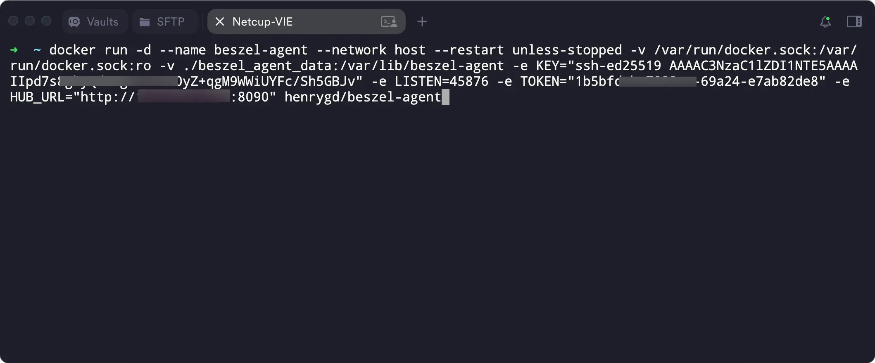Click the split-view layout icon at top right

[x=854, y=21]
